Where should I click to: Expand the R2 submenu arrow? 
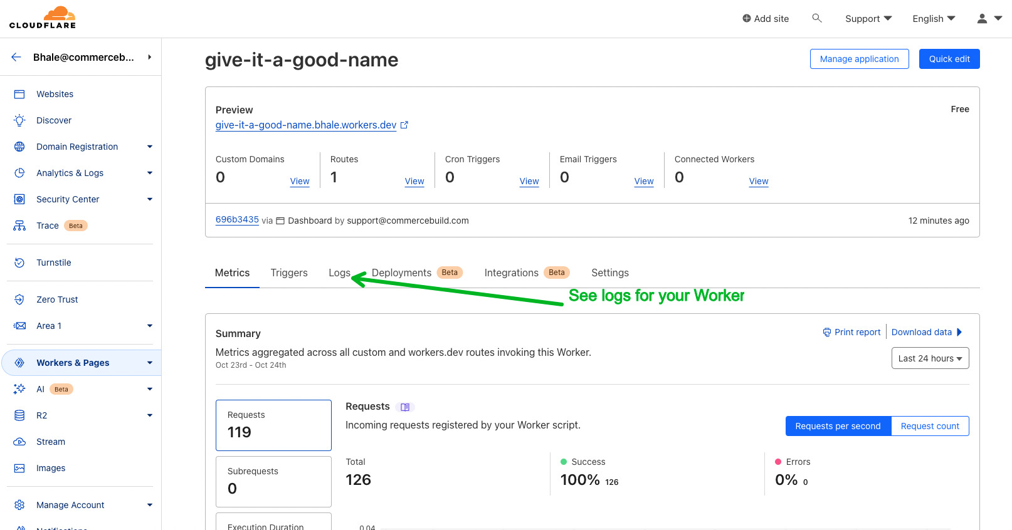pyautogui.click(x=150, y=415)
